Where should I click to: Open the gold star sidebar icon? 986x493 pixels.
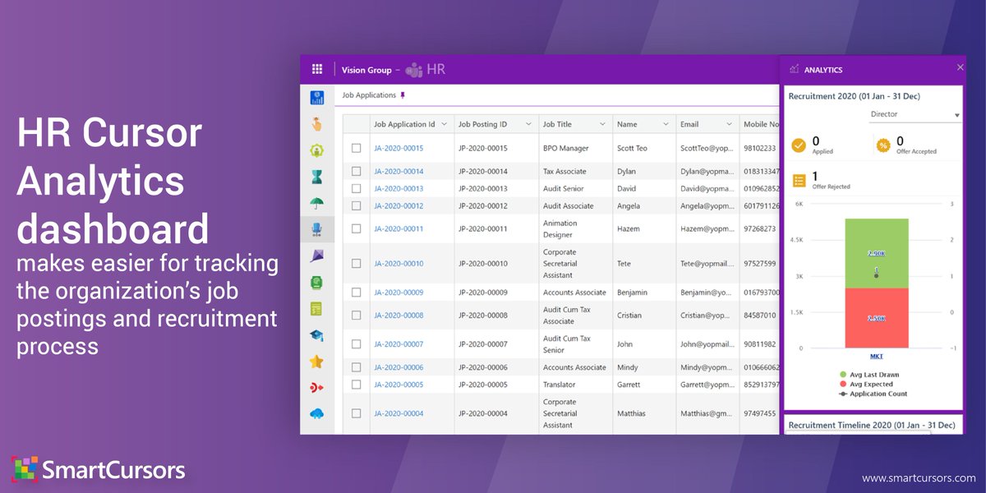click(317, 362)
